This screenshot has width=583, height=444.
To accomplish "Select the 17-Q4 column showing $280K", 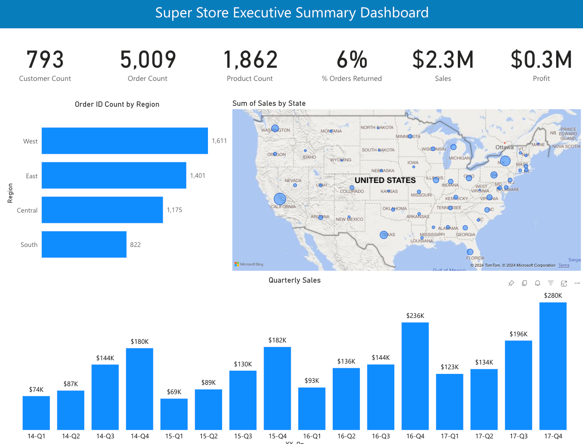I will point(553,367).
